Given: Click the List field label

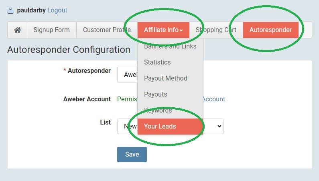Looking at the screenshot, I should [x=105, y=122].
